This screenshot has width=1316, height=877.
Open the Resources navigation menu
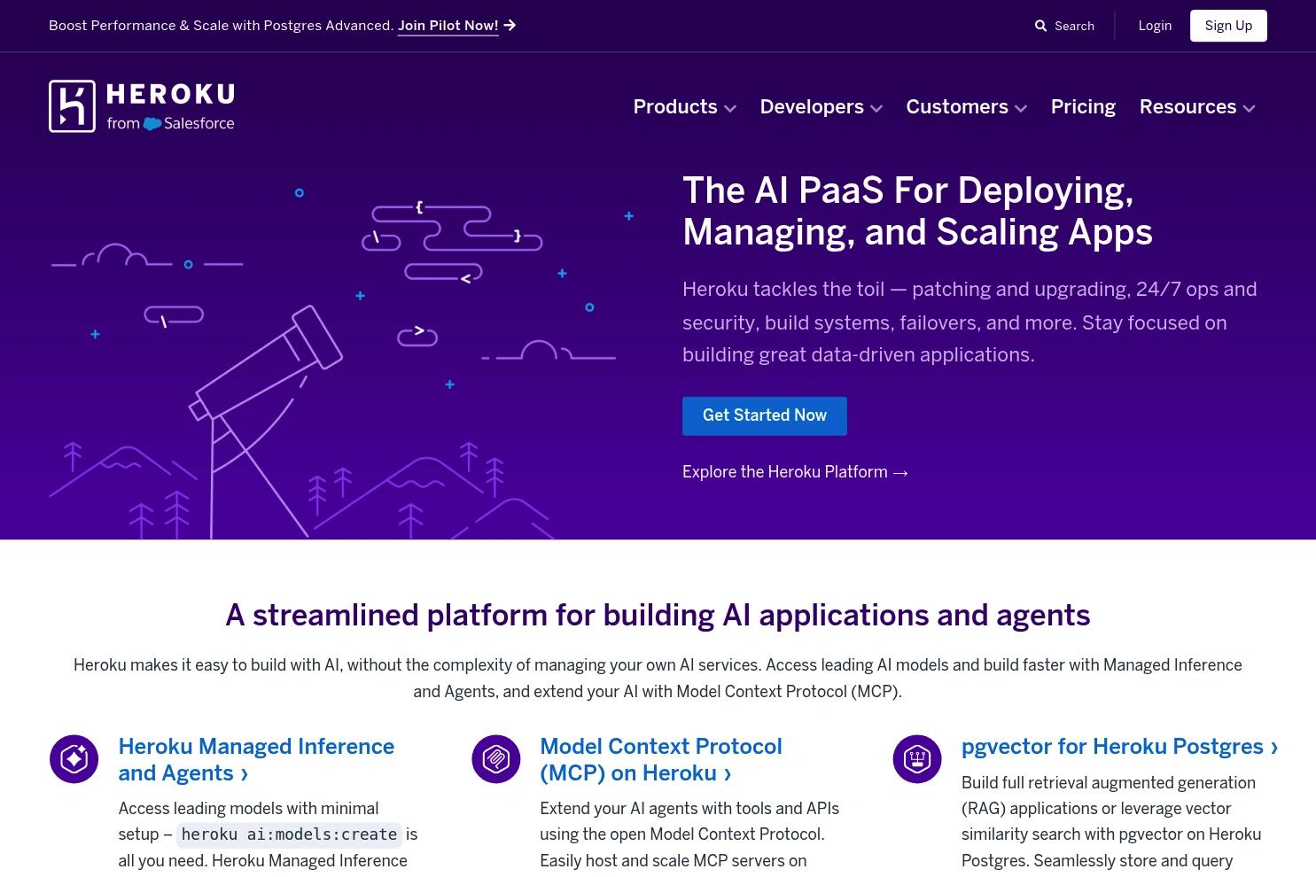click(1198, 107)
